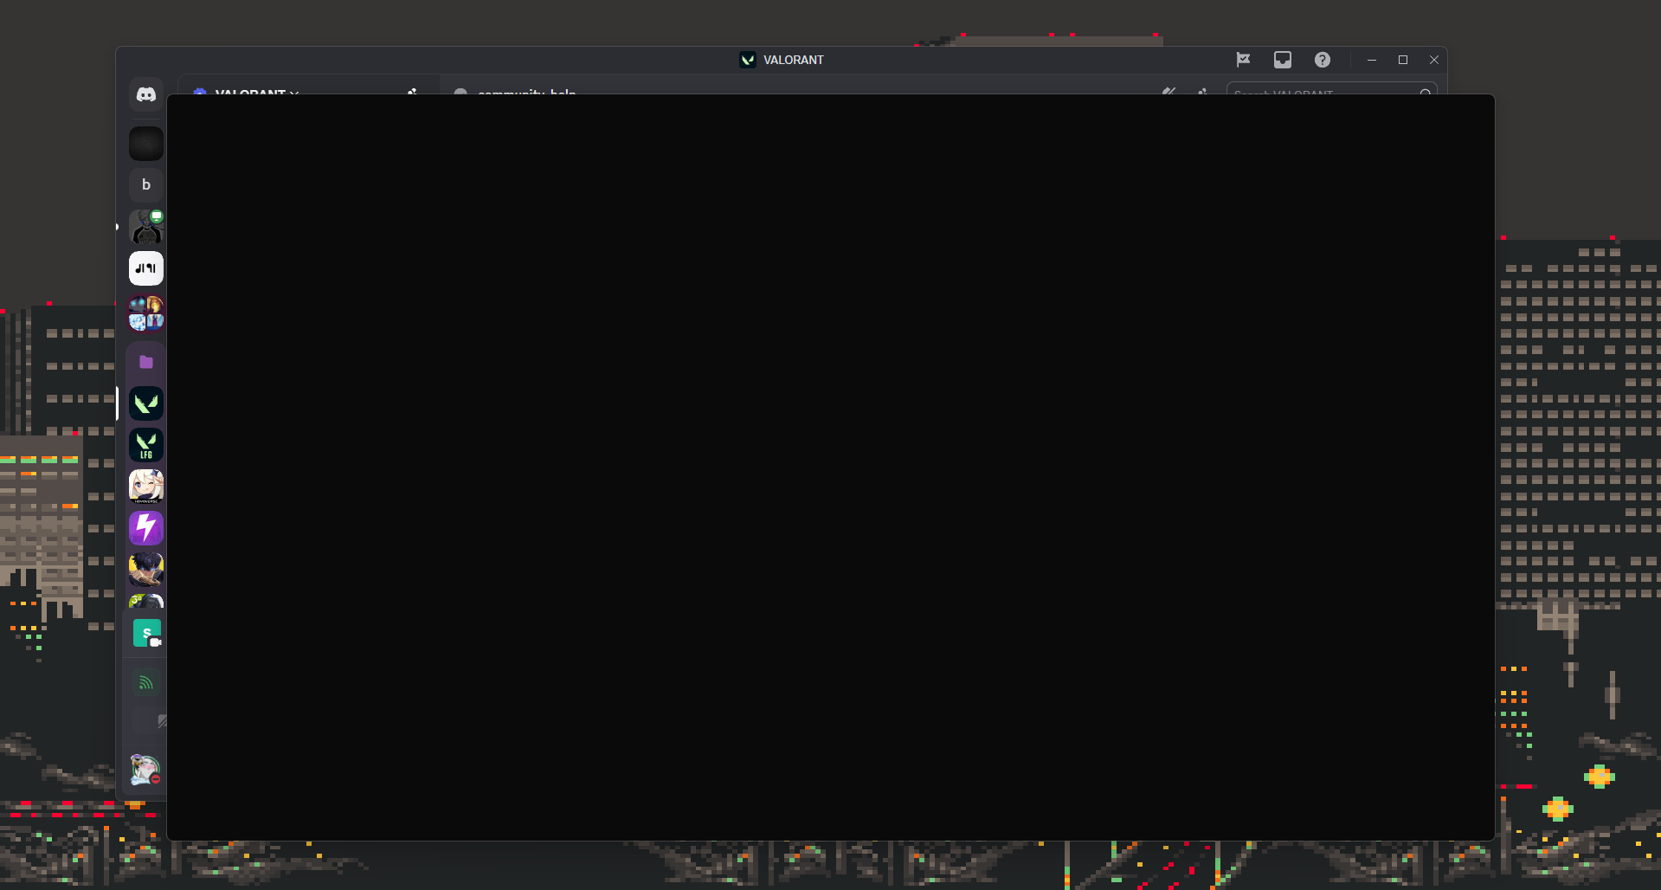This screenshot has height=890, width=1661.
Task: Expand the server folder showing four avatars
Action: 146,313
